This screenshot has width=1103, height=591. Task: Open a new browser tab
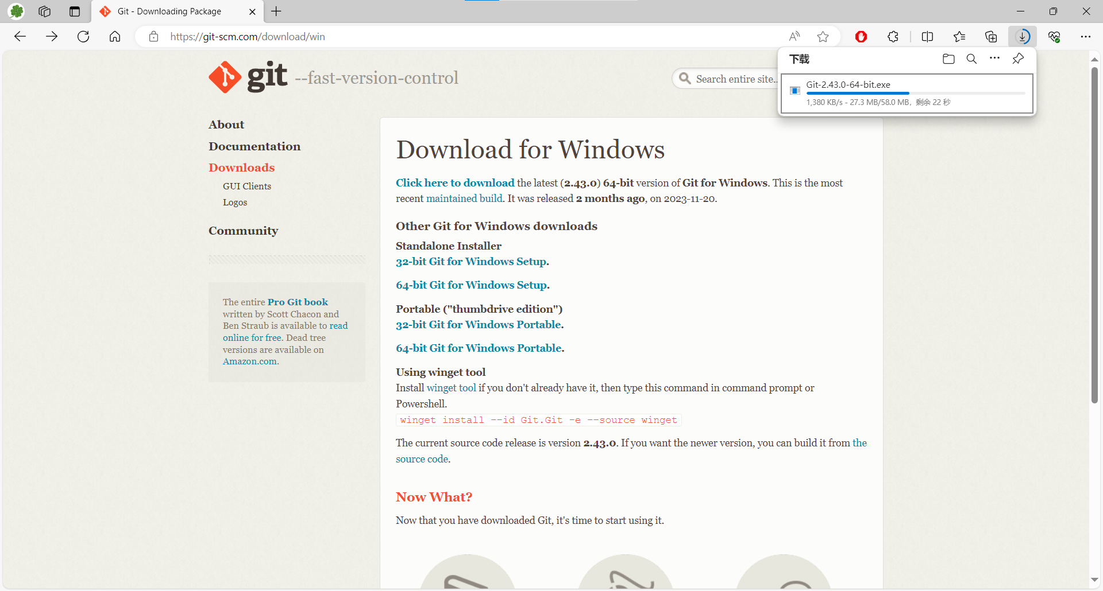pos(276,11)
